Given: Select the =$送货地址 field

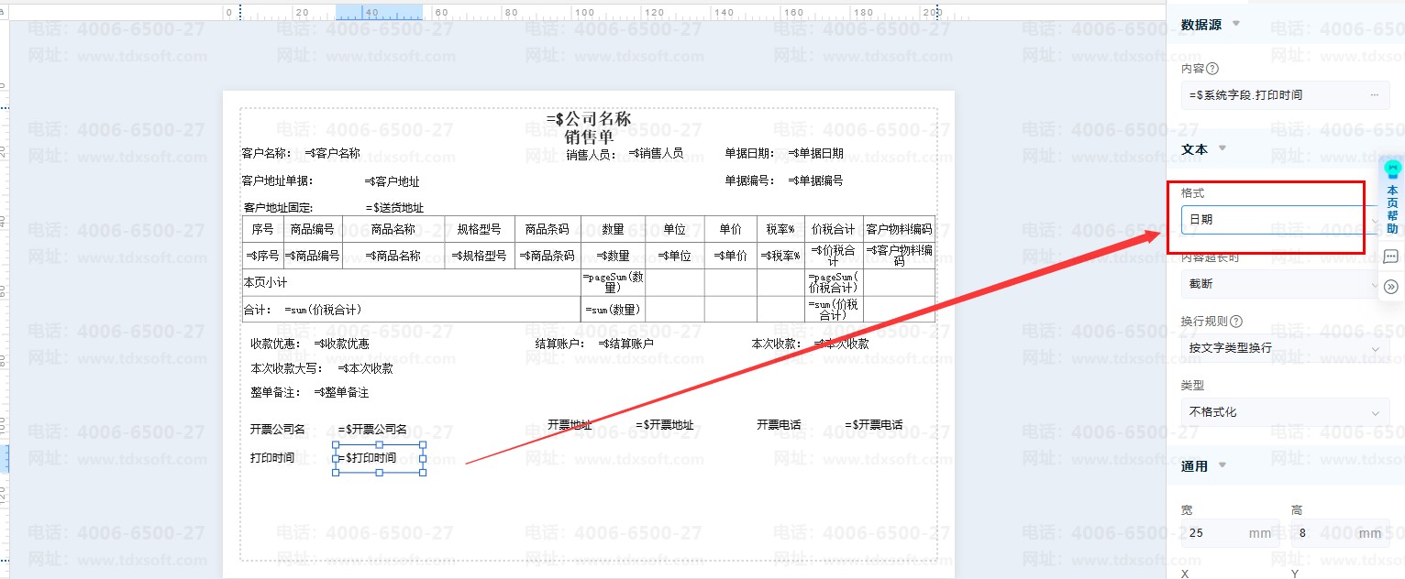Looking at the screenshot, I should (394, 208).
